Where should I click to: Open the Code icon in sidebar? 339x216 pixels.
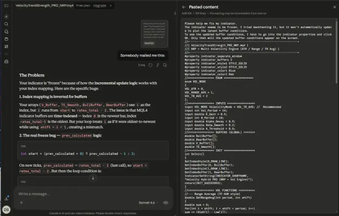click(x=7, y=54)
